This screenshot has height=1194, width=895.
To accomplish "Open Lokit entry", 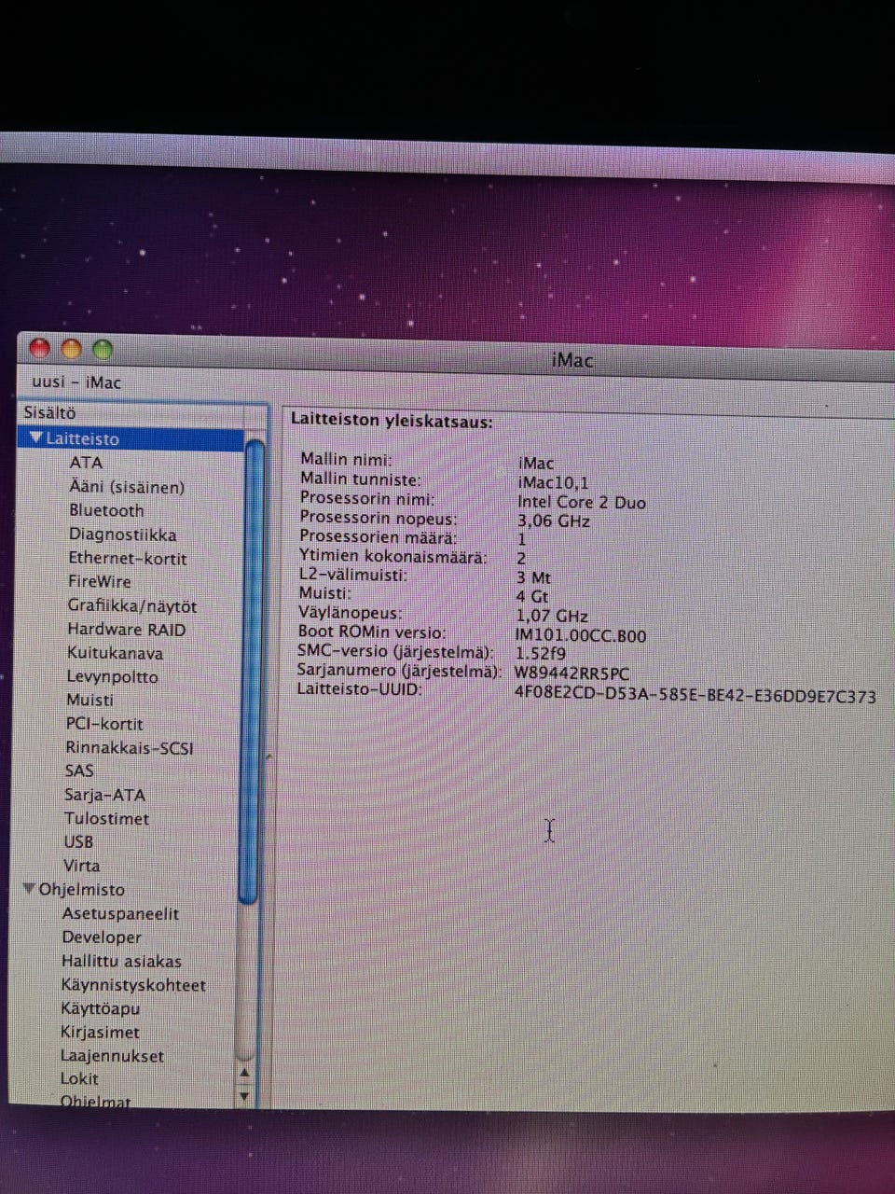I will click(79, 1079).
